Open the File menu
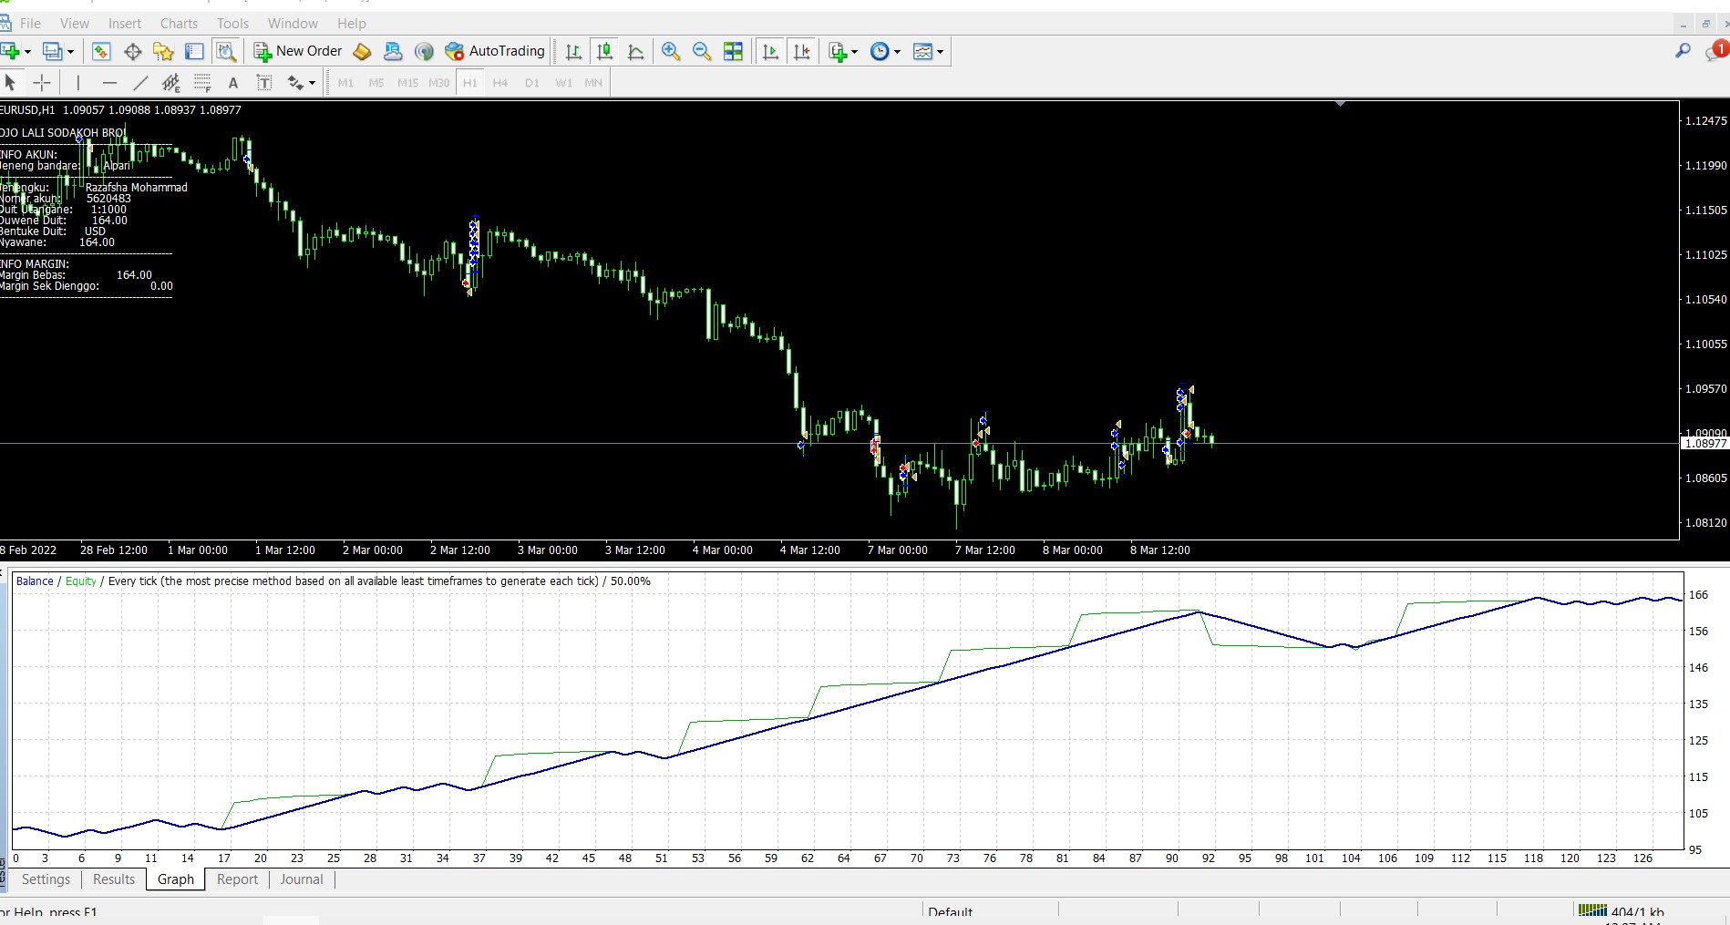 [x=30, y=24]
